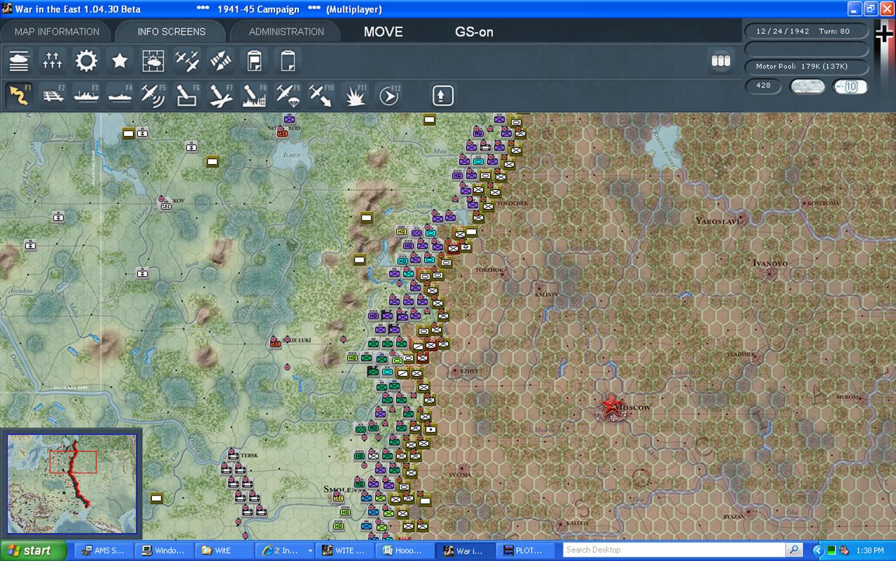Select the F11 build fortified zone icon
The width and height of the screenshot is (896, 561).
click(x=354, y=95)
